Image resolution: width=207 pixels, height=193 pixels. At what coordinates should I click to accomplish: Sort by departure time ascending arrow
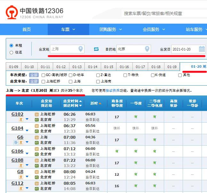[x=80, y=101]
